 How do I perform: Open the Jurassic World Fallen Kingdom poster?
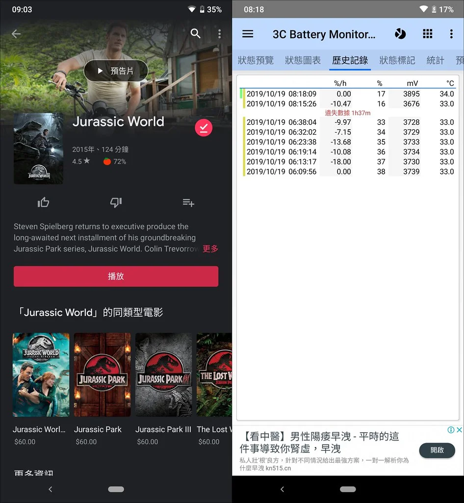tap(41, 375)
